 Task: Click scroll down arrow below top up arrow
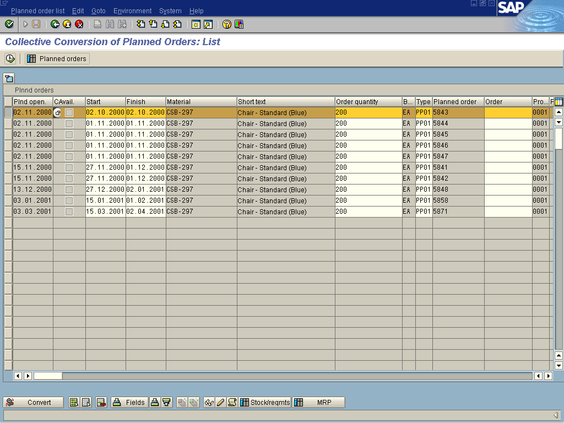(558, 122)
